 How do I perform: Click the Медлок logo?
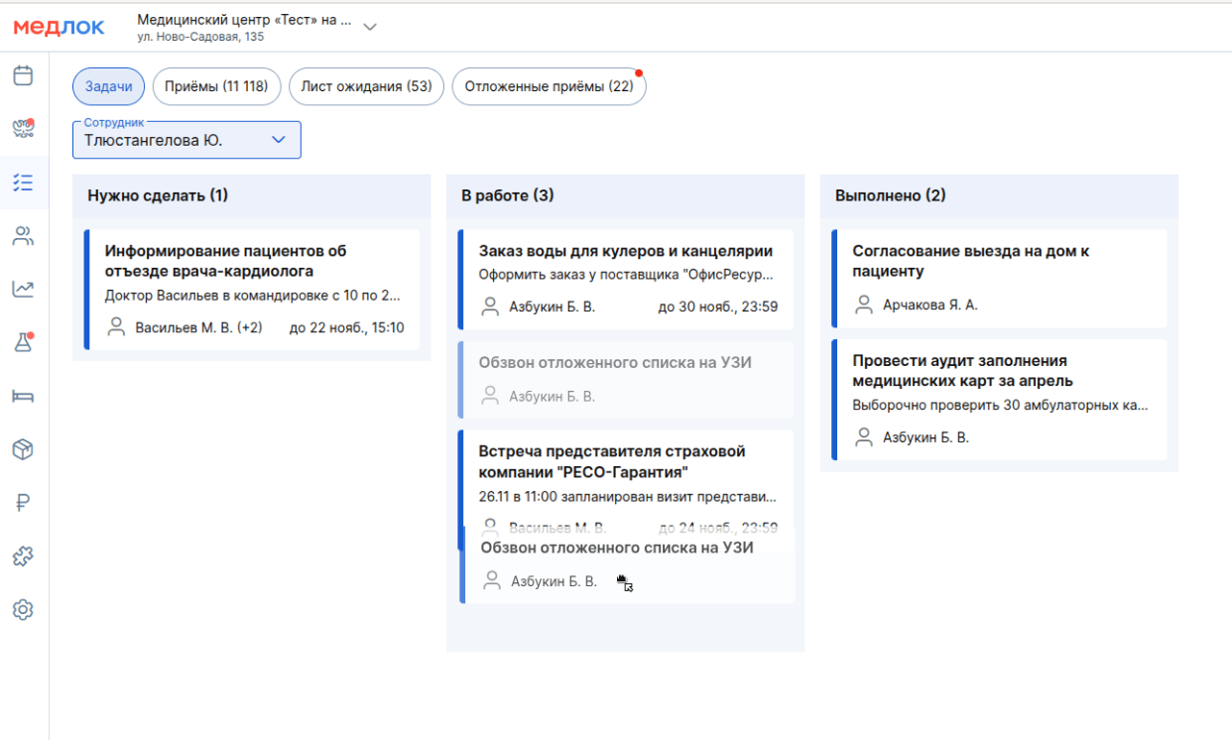(59, 28)
